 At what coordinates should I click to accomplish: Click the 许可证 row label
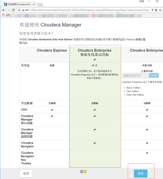click(x=25, y=65)
